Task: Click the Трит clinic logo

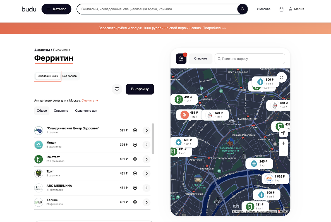Action: click(39, 174)
